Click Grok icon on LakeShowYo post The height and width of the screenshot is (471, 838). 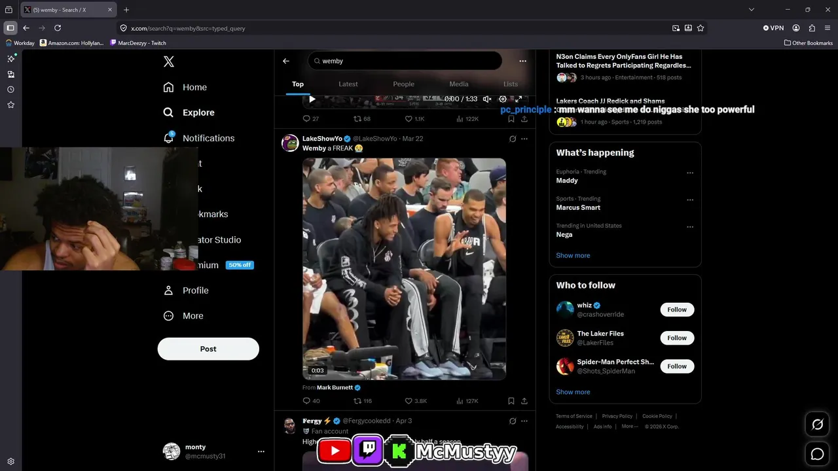click(513, 139)
